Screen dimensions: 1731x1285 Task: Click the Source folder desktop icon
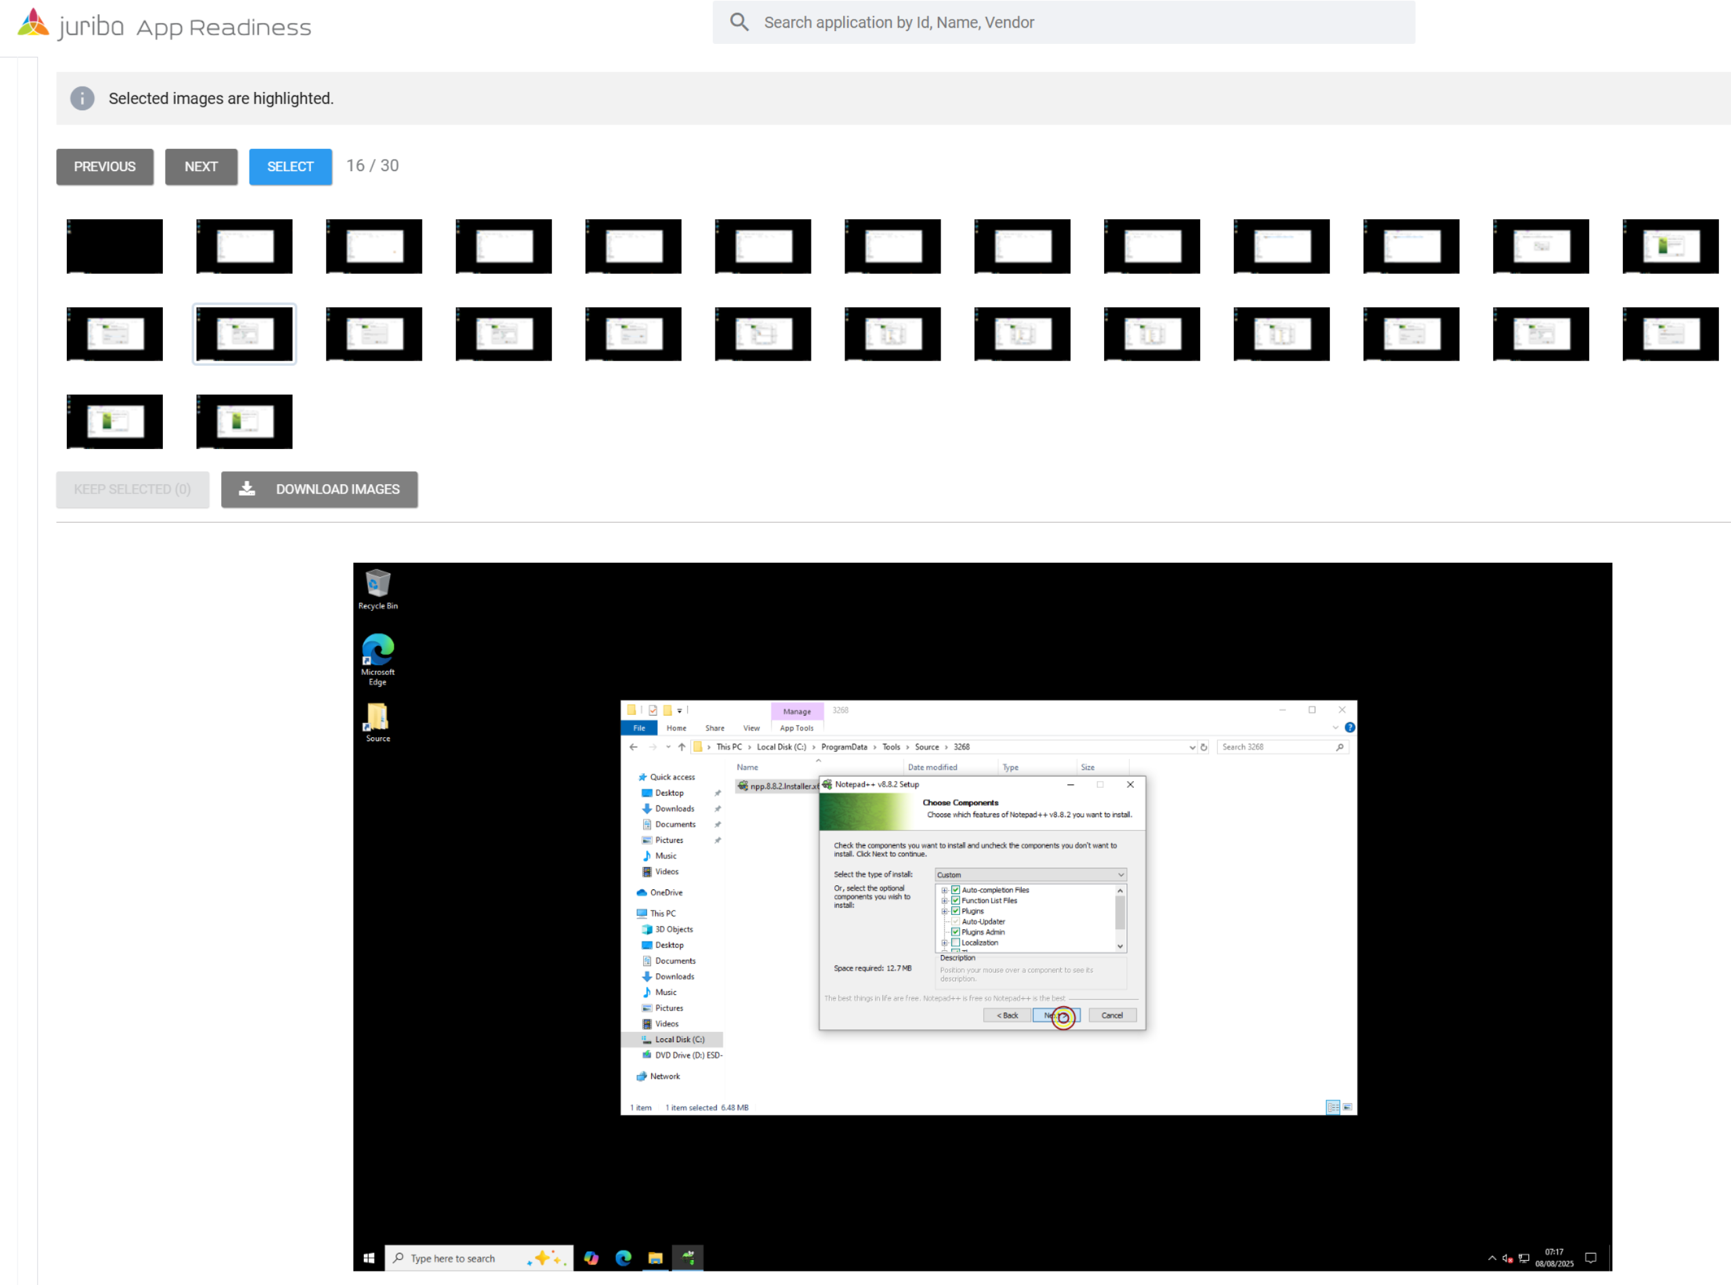(377, 717)
